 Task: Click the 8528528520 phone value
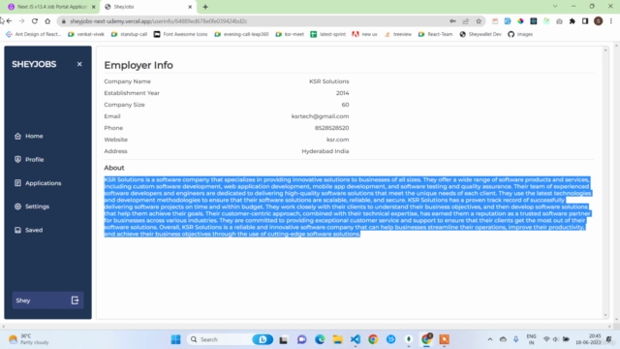coord(331,128)
